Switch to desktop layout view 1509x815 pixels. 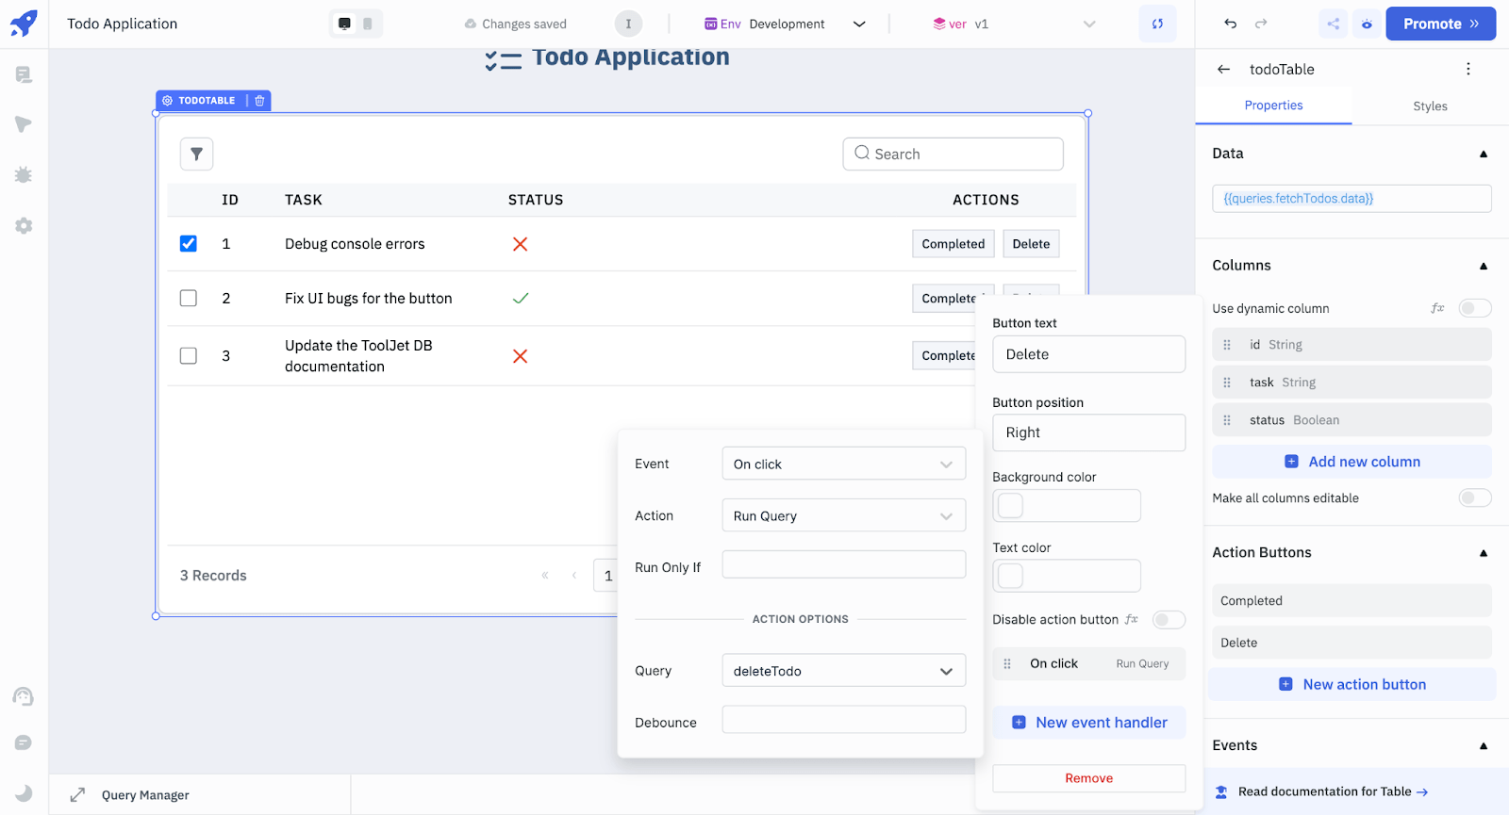[344, 24]
